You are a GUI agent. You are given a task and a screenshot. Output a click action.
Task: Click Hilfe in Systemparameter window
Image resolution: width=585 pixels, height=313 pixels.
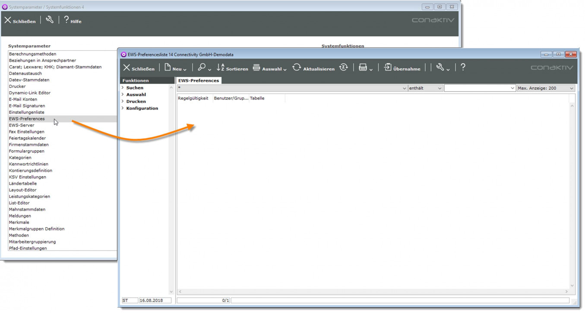click(73, 21)
